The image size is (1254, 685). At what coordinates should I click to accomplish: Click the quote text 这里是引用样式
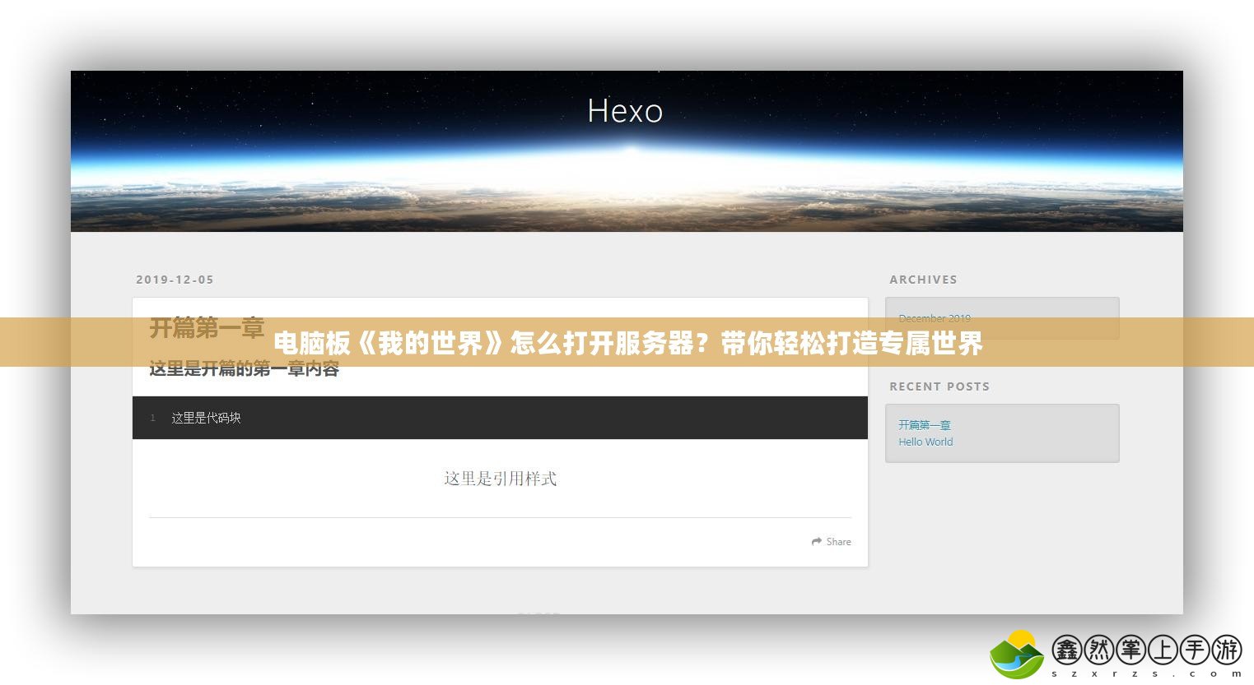coord(500,479)
